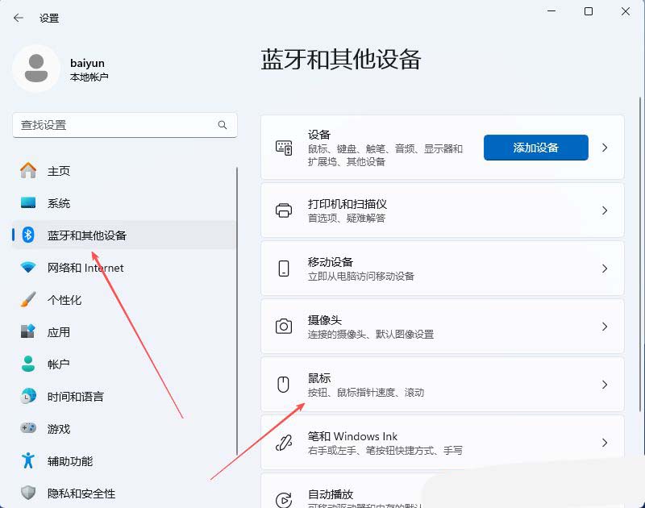
Task: Click the 右手或左手、笔按钮快捷方式、手写 description
Action: click(385, 451)
